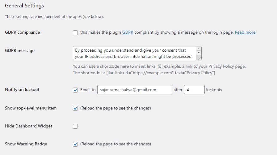Click the settings are independent of apps text
This screenshot has width=277, height=155.
54,17
